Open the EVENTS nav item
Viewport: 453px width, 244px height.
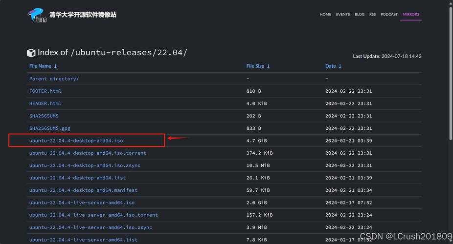[342, 15]
